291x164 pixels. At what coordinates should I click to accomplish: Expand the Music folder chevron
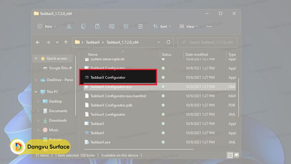38,130
